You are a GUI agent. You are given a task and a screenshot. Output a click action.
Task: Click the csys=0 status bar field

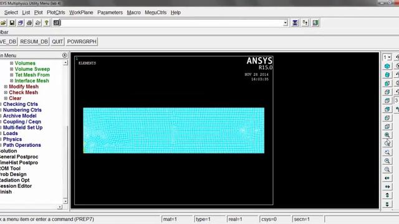(x=275, y=219)
